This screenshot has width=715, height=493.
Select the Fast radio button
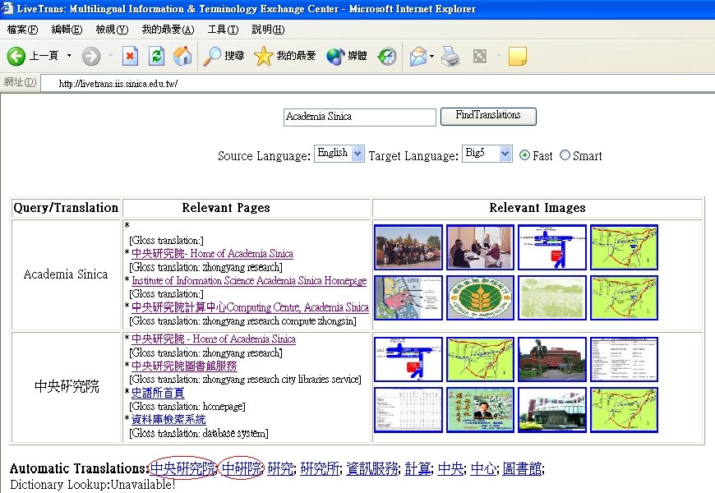click(x=524, y=155)
